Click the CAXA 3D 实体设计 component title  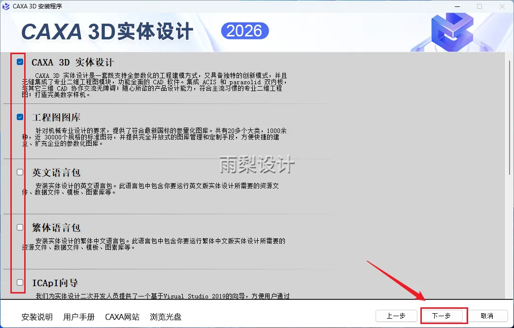pyautogui.click(x=73, y=62)
